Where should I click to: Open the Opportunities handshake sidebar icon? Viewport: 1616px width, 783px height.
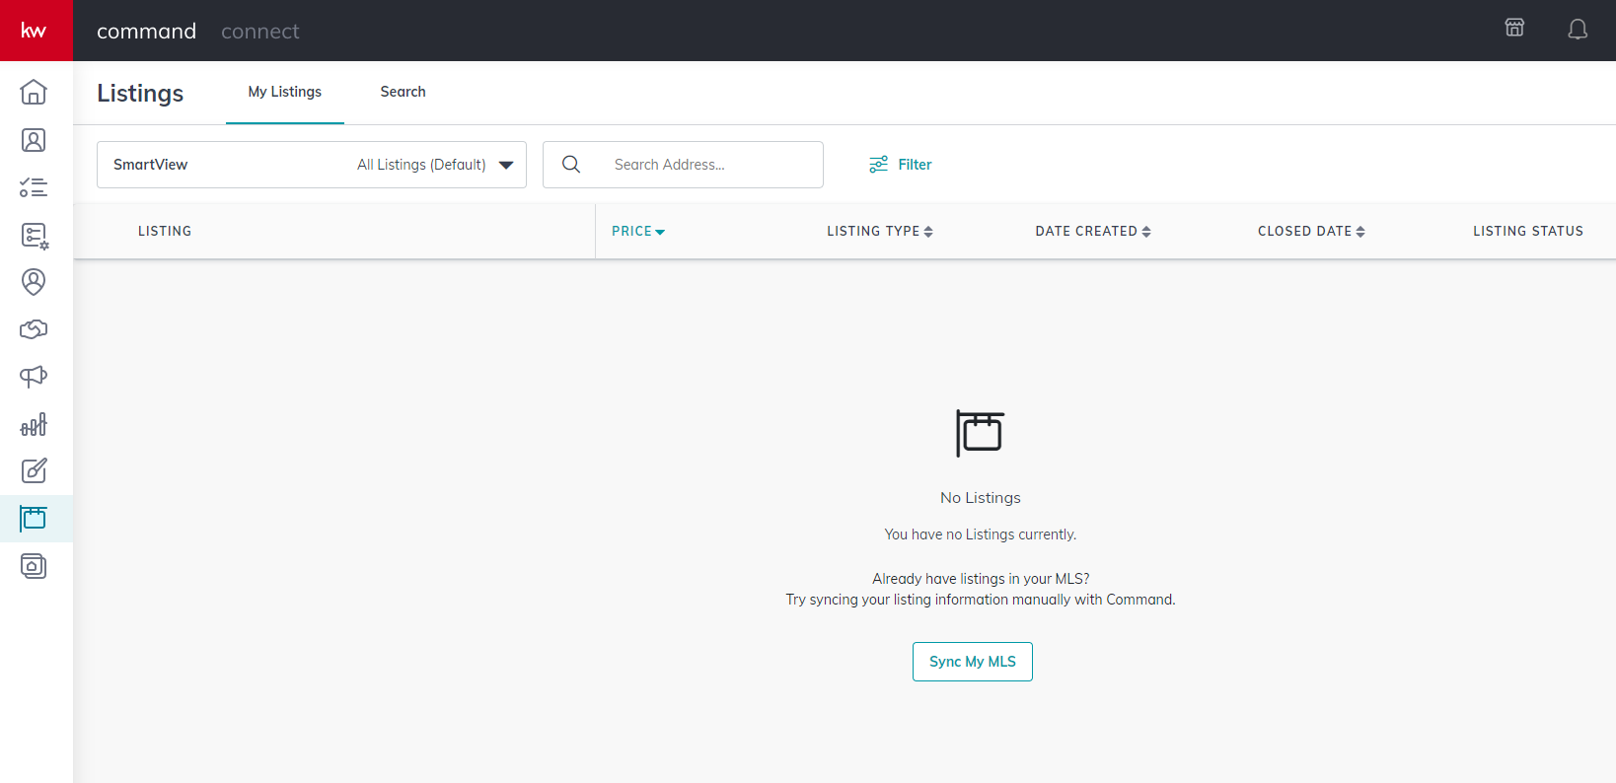click(x=34, y=329)
